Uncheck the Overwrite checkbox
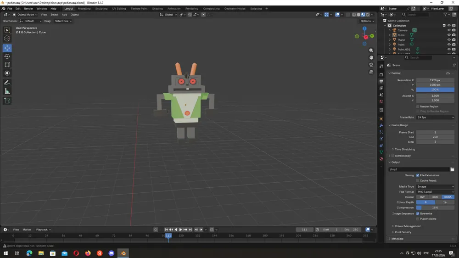 [x=418, y=213]
